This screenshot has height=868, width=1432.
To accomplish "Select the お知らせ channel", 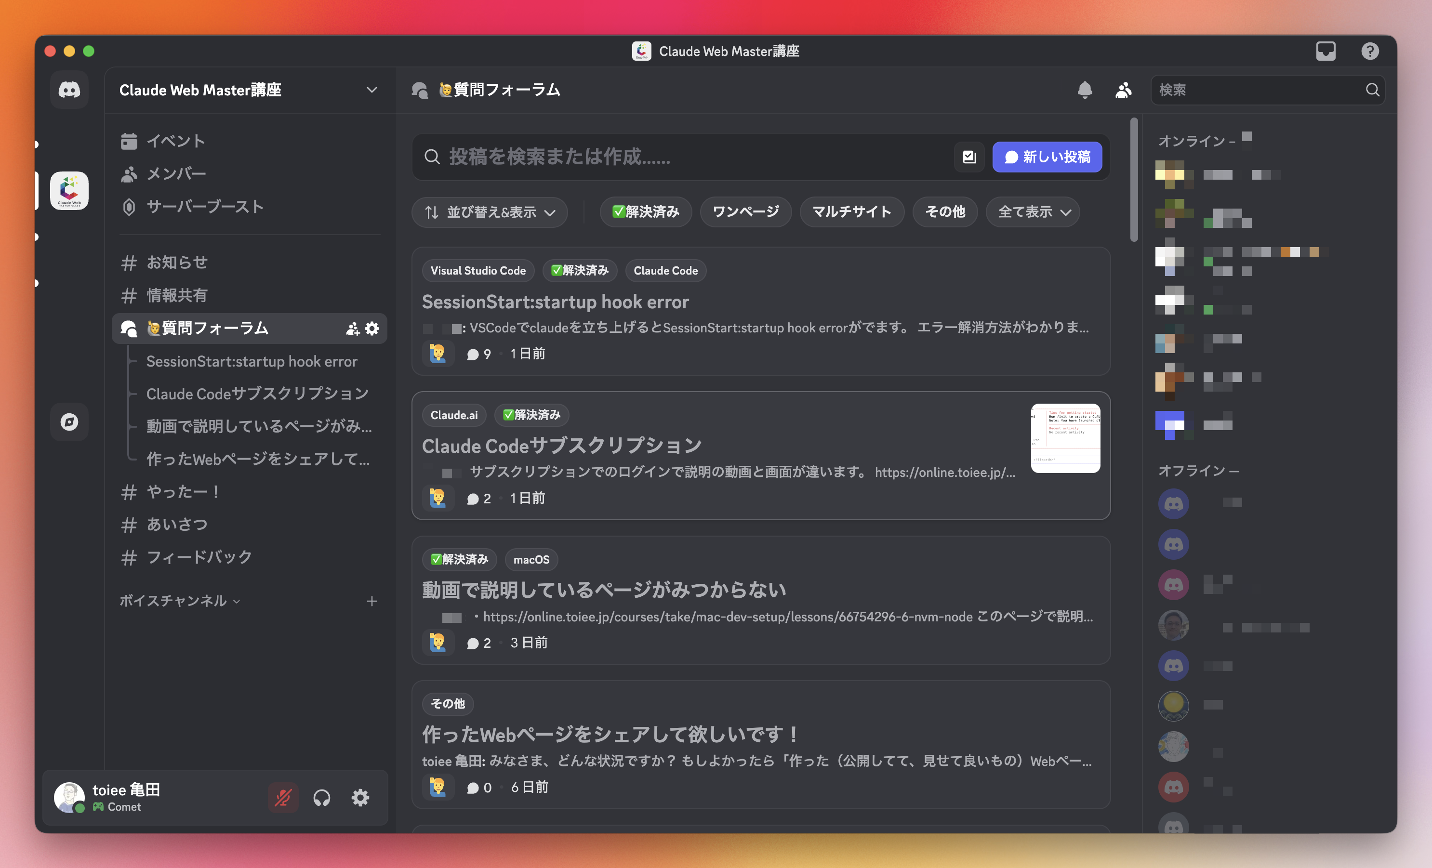I will click(177, 263).
